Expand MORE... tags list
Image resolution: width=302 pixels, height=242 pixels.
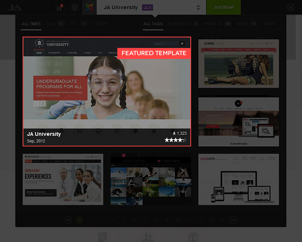[x=271, y=24]
